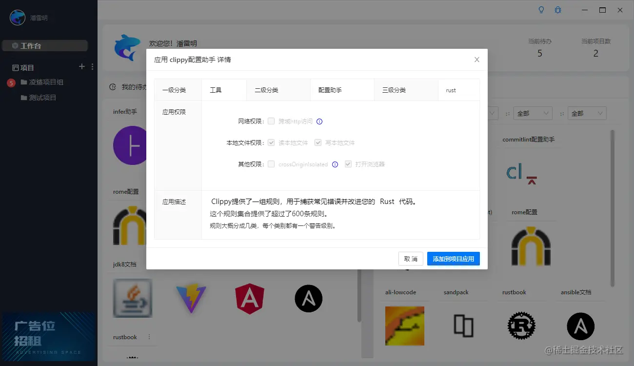The width and height of the screenshot is (634, 366).
Task: Click the user avatar in the sidebar
Action: coord(18,18)
